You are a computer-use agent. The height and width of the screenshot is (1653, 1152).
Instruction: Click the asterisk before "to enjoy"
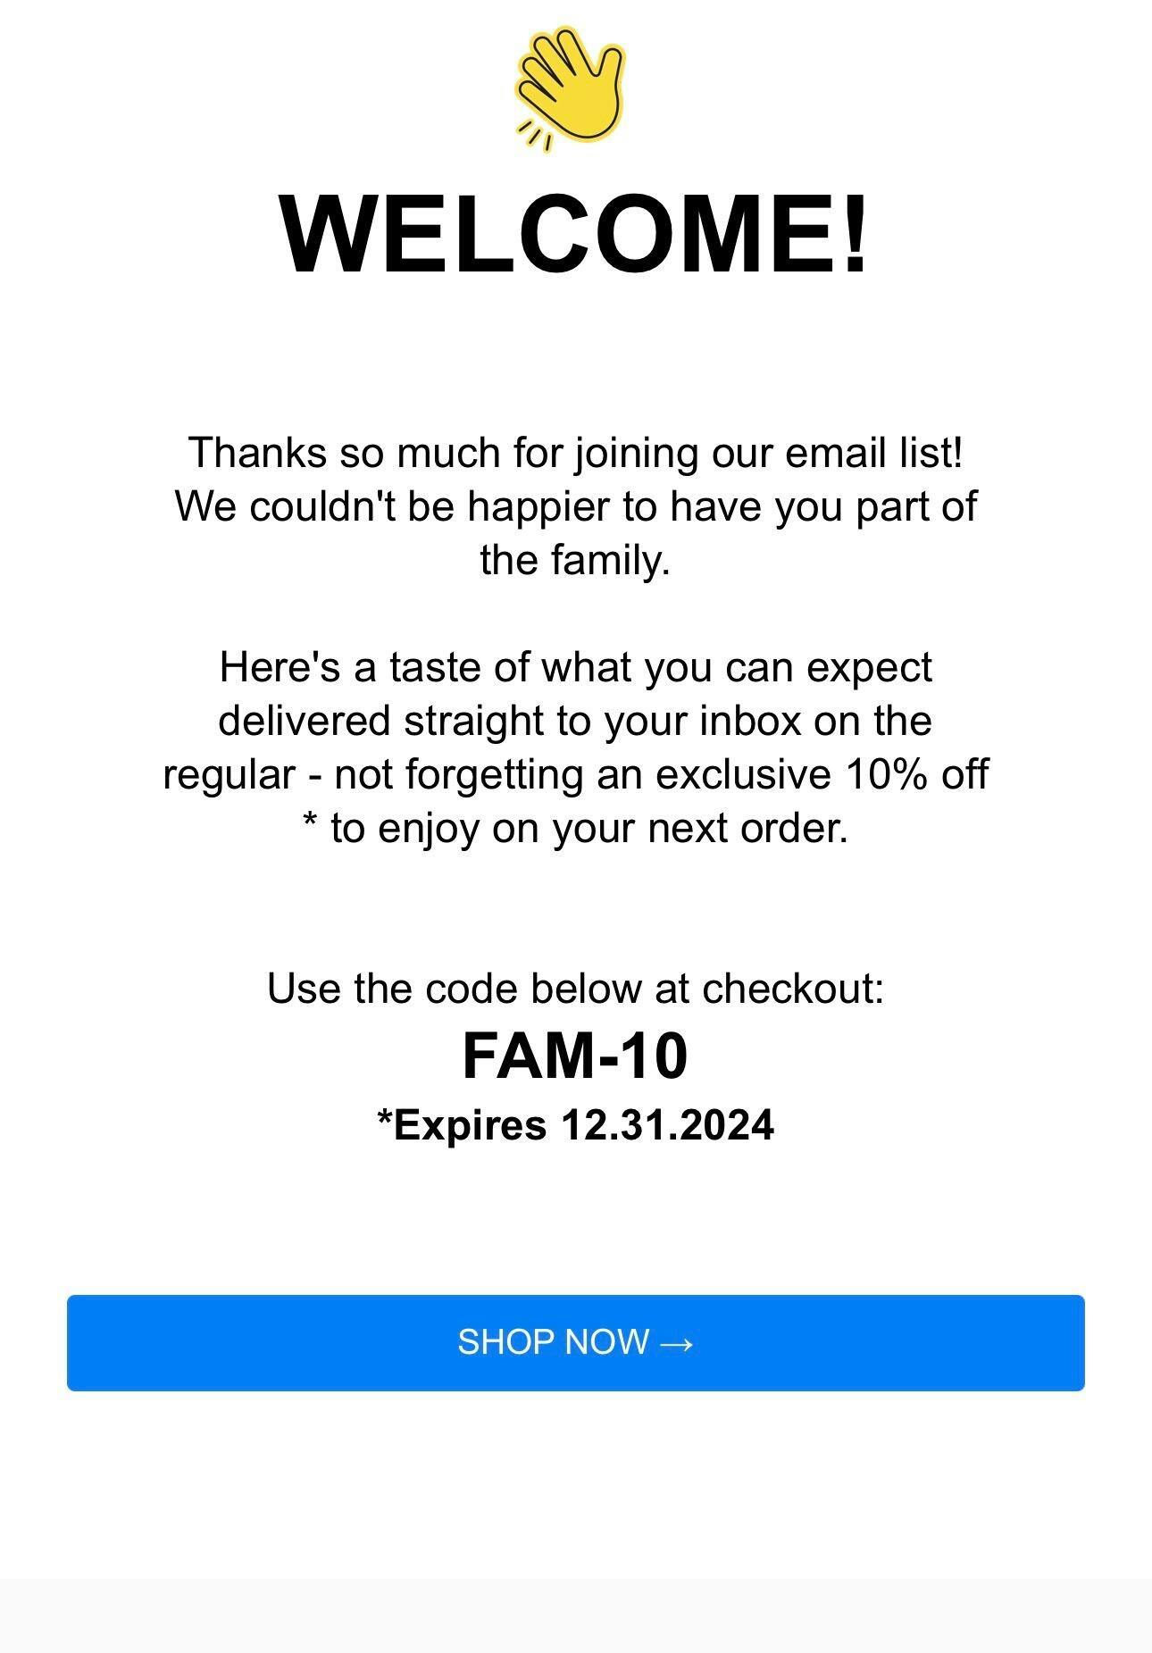point(311,823)
